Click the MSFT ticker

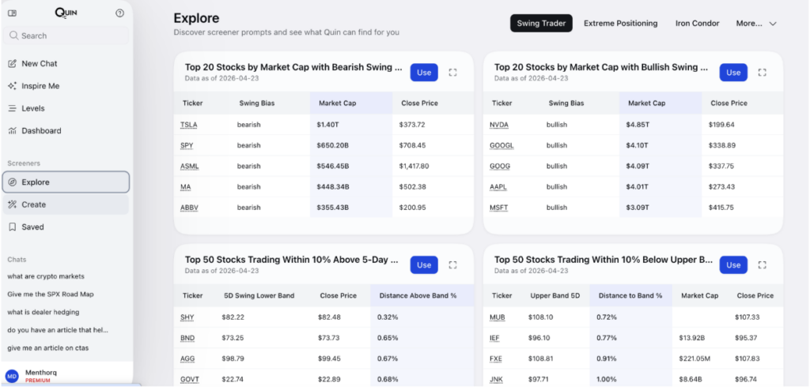click(x=498, y=208)
